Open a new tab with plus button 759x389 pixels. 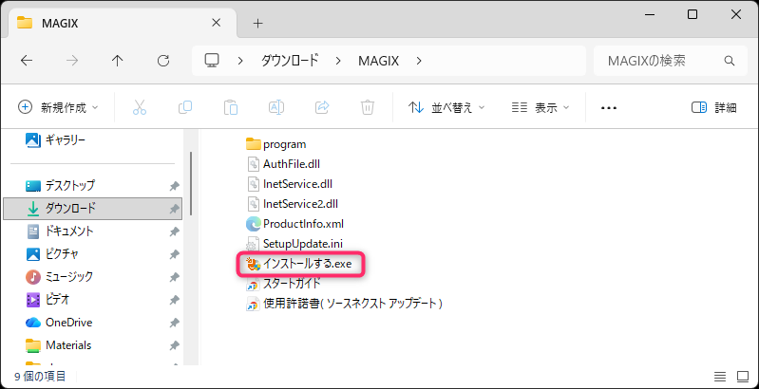coord(257,22)
